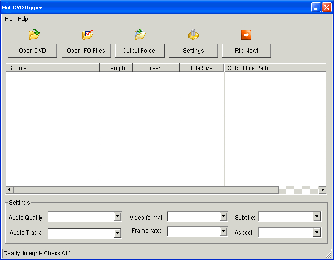Screen dimensions: 334x260
Task: Expand the Audio Quality dropdown
Action: point(117,217)
